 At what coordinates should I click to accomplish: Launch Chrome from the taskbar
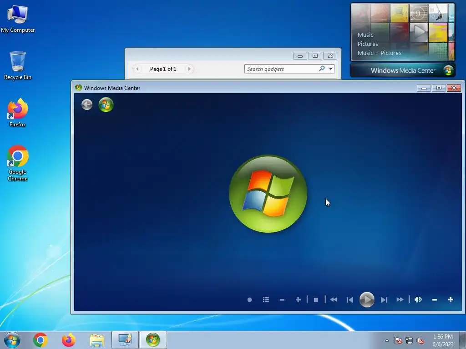pyautogui.click(x=41, y=340)
